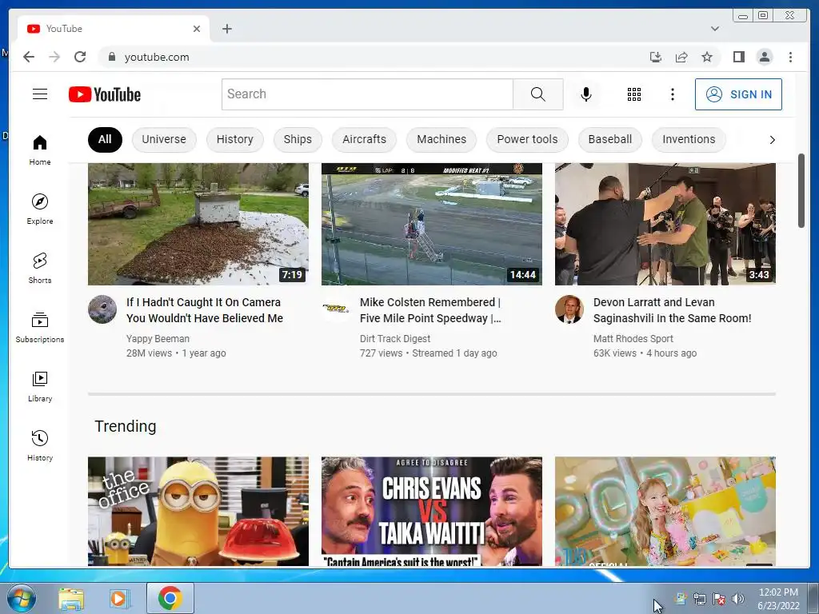The image size is (819, 614).
Task: Play Chris Evans vs Taika Waititi thumbnail
Action: pyautogui.click(x=431, y=511)
